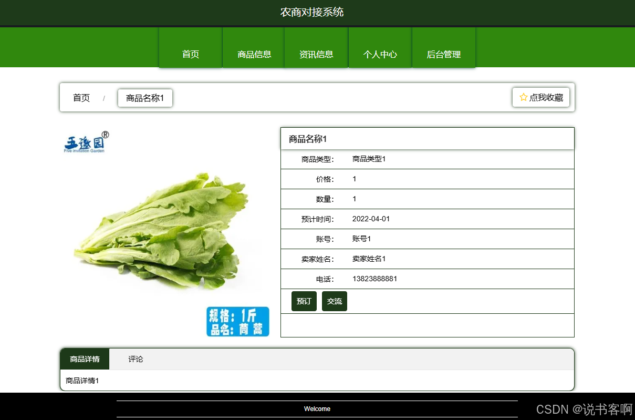This screenshot has width=635, height=420.
Task: Open the 资讯信息 navigation item
Action: tap(316, 48)
